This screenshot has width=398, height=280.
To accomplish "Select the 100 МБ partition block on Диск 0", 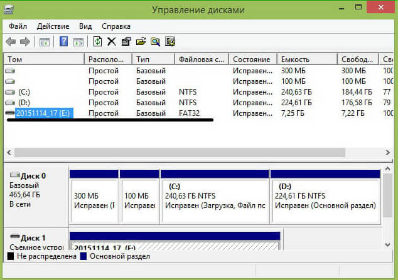I will [139, 197].
